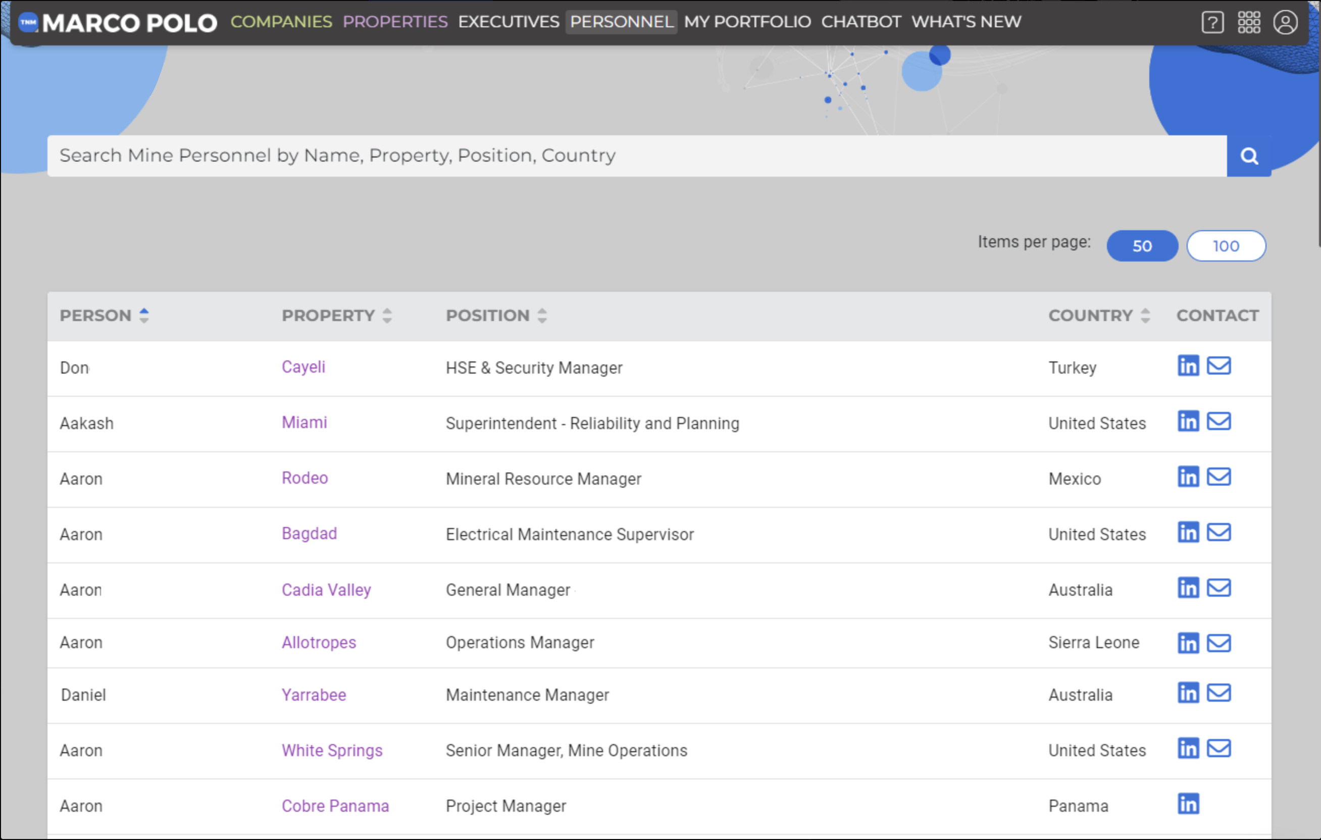Set items per page to 50
Screen dimensions: 1321x840
1142,246
